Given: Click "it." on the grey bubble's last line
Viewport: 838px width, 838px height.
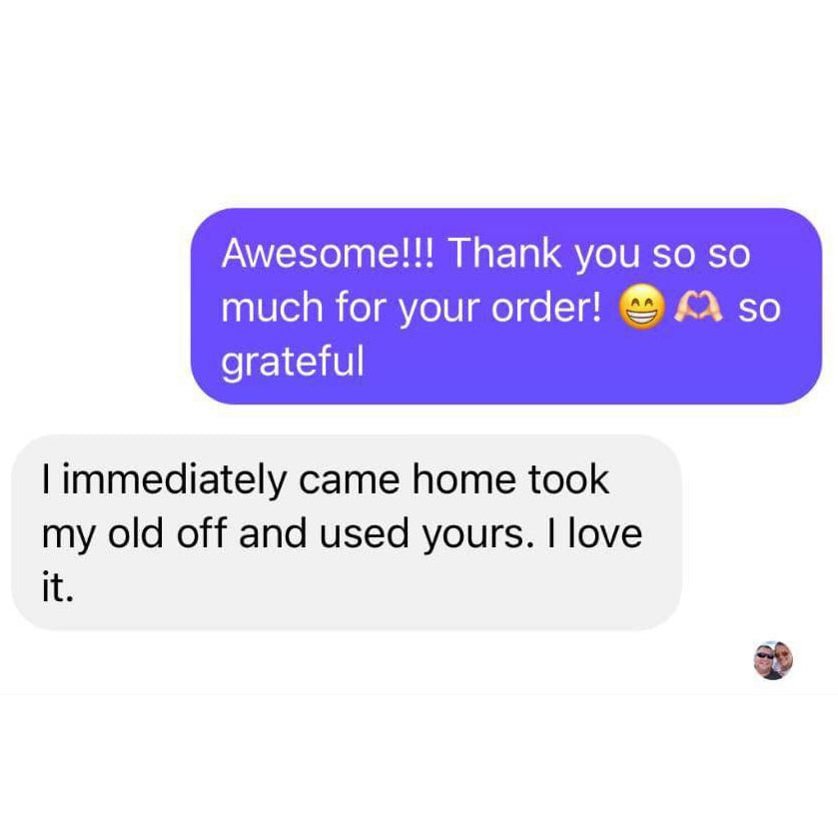Looking at the screenshot, I should (x=58, y=587).
